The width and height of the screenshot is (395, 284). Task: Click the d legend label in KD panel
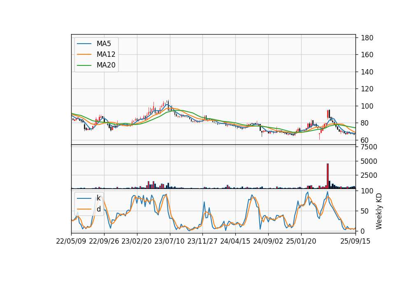98,209
